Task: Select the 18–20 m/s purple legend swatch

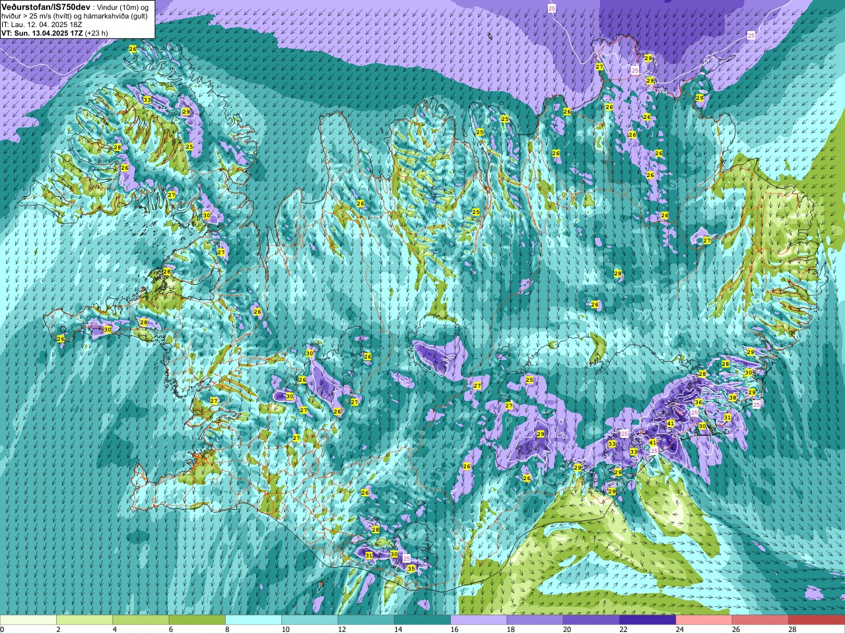Action: click(535, 620)
